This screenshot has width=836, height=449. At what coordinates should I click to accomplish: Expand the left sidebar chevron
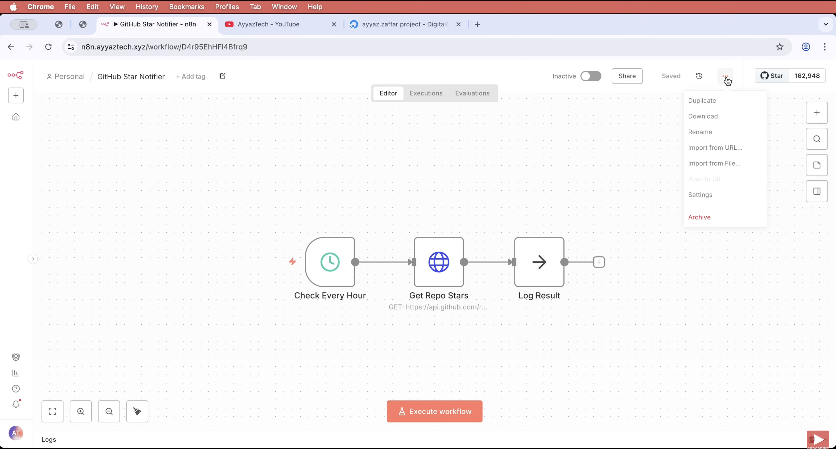[x=33, y=259]
